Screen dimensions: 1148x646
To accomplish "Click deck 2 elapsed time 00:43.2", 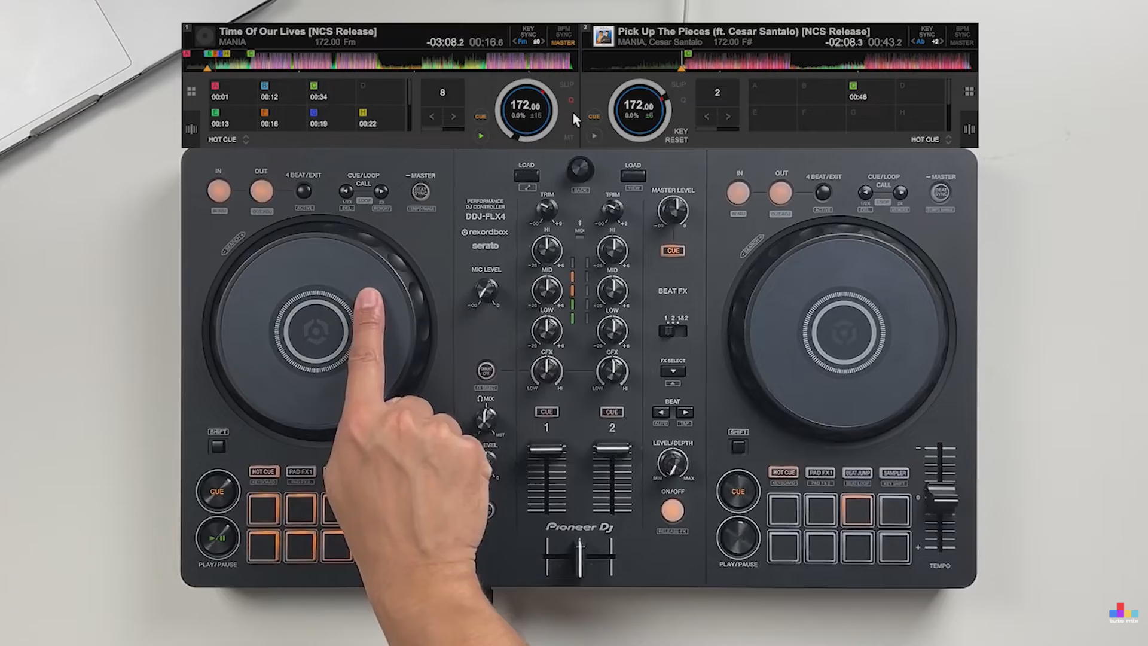I will point(886,42).
